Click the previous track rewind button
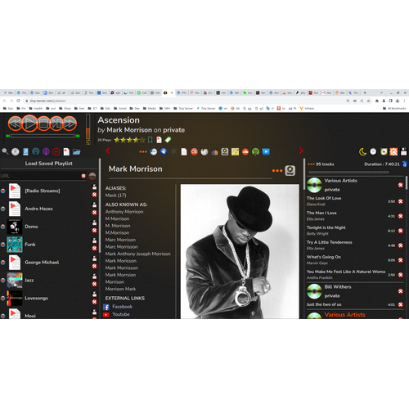 tap(15, 124)
